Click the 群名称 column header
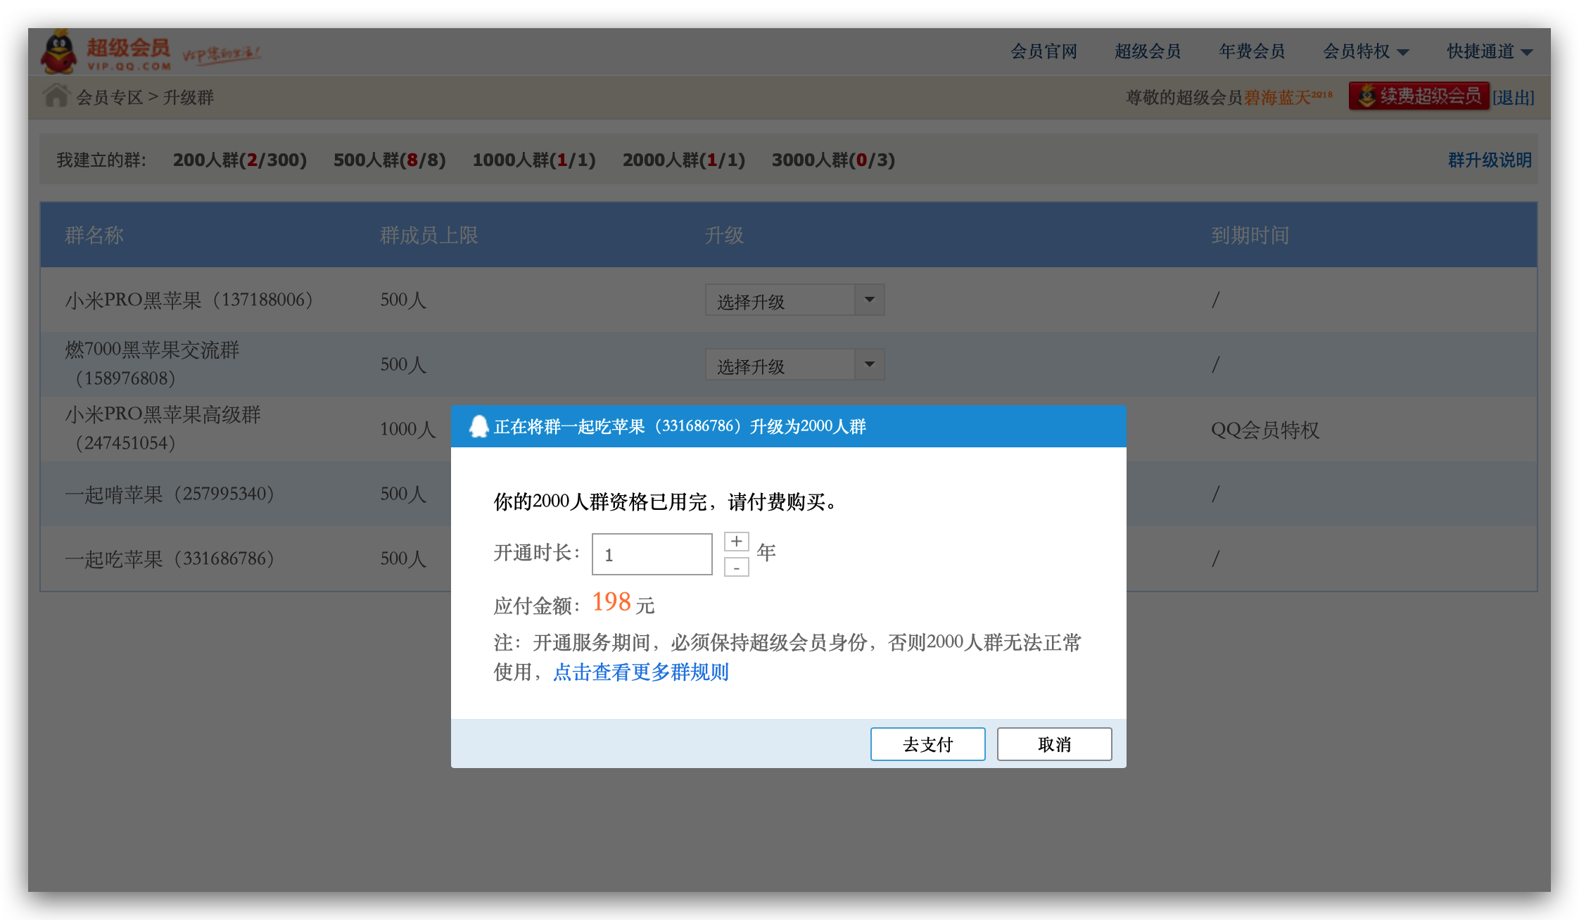The height and width of the screenshot is (920, 1579). (x=94, y=235)
